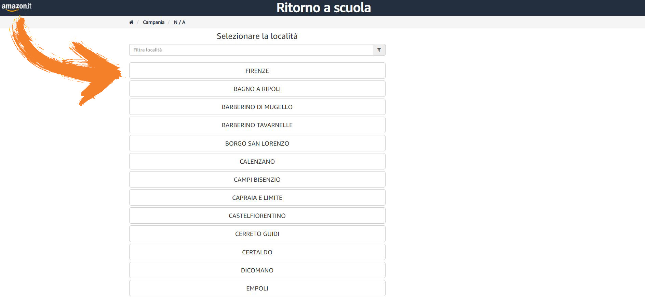The image size is (645, 298).
Task: Select EMPOLI locality button
Action: pyautogui.click(x=257, y=288)
